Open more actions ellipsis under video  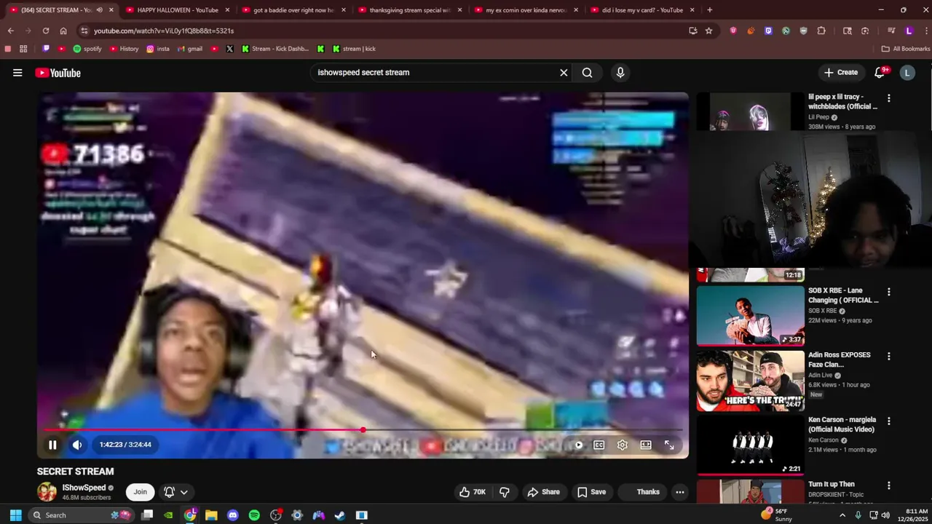click(x=679, y=492)
